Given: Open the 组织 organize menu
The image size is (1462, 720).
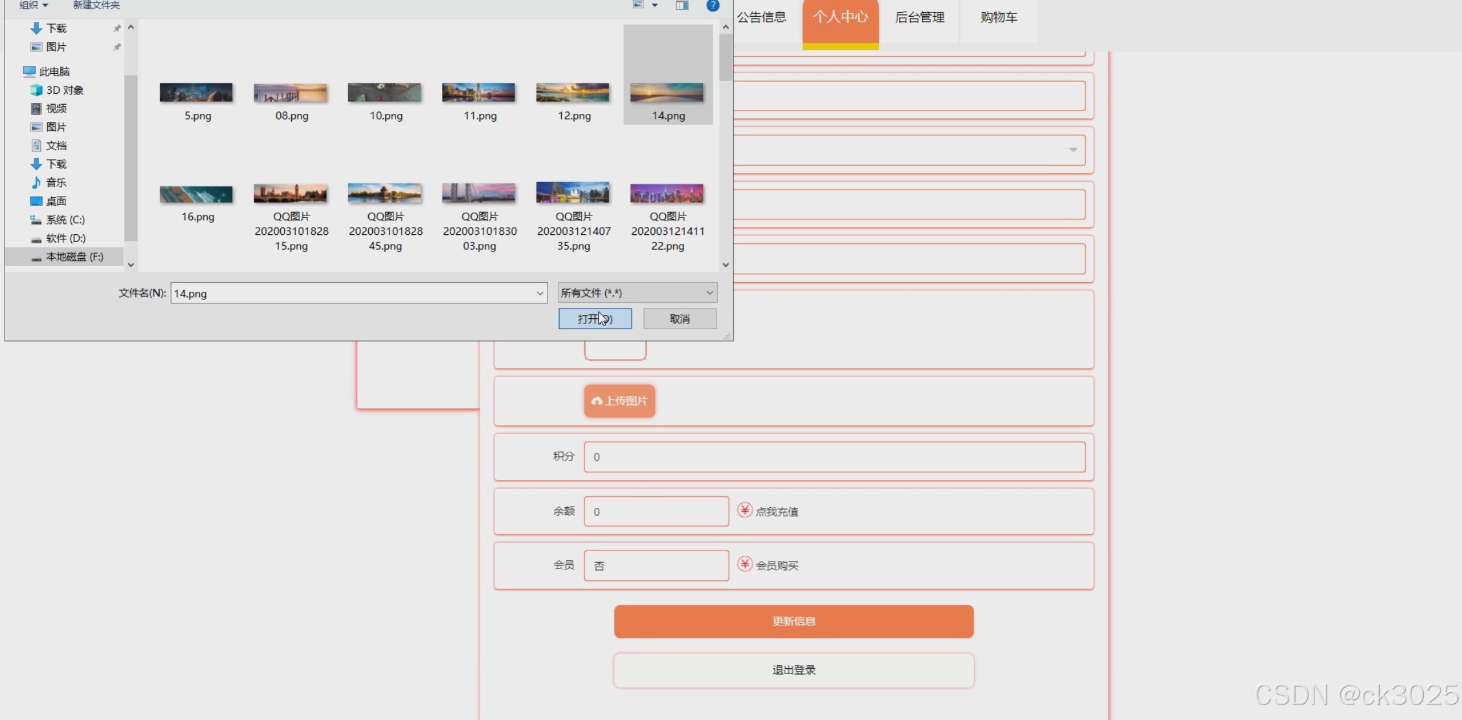Looking at the screenshot, I should coord(34,6).
